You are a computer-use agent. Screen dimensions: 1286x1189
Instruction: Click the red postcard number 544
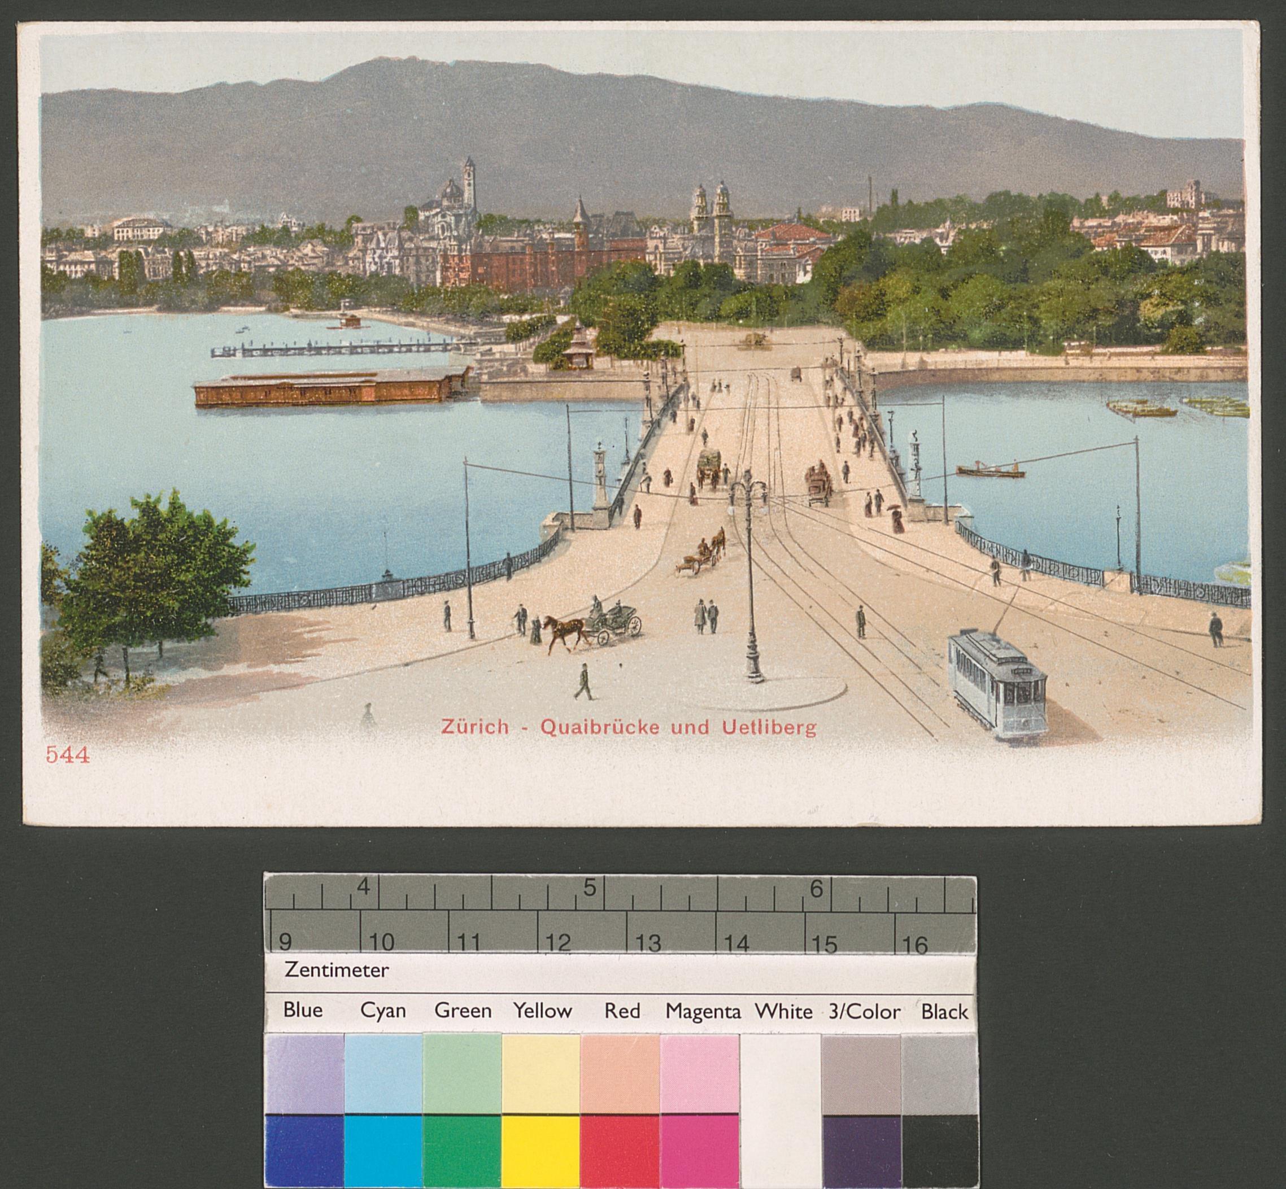[x=68, y=755]
